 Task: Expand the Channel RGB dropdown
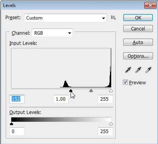52,33
